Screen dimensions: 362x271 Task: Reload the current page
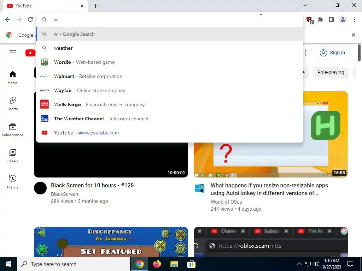(x=30, y=19)
